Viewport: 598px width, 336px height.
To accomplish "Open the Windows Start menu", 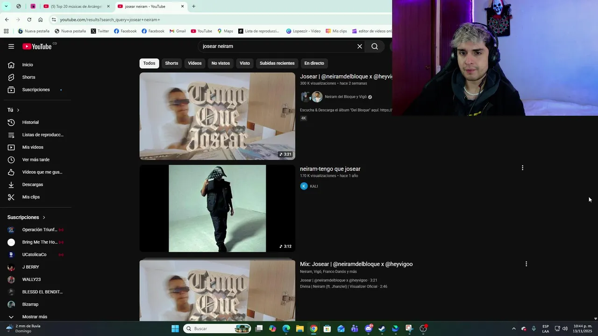I will tap(175, 329).
